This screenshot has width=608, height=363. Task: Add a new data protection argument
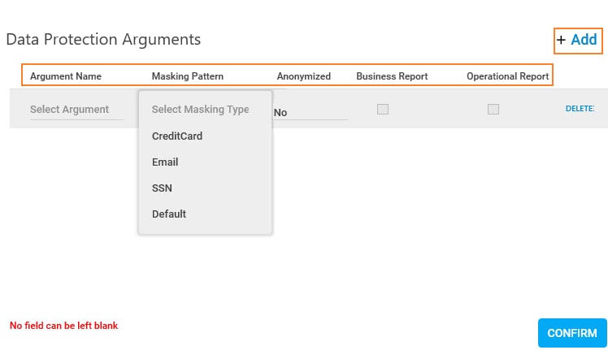(x=578, y=41)
